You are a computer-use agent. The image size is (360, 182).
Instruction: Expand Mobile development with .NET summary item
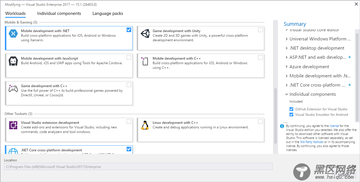287,76
